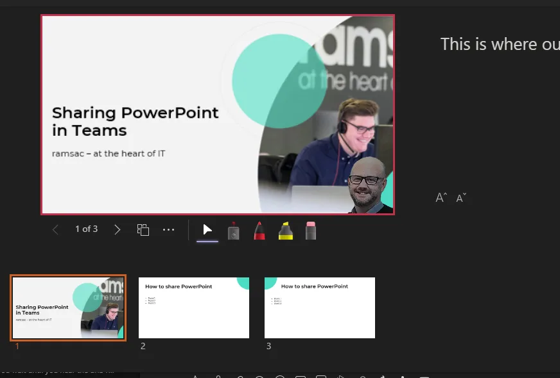
Task: Select the yellow highlighter tool
Action: point(285,229)
